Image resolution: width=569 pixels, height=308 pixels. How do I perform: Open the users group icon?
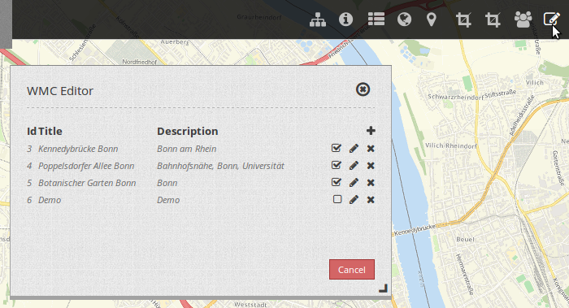click(x=523, y=20)
